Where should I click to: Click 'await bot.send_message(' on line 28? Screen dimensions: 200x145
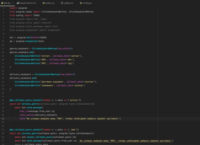coord(29,108)
